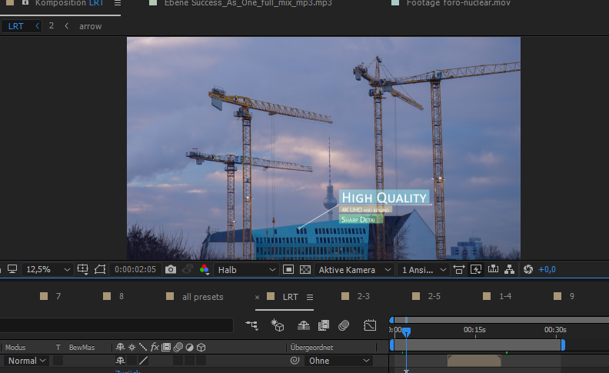Image resolution: width=609 pixels, height=373 pixels.
Task: Open LRT timeline panel menu icon
Action: pyautogui.click(x=310, y=297)
